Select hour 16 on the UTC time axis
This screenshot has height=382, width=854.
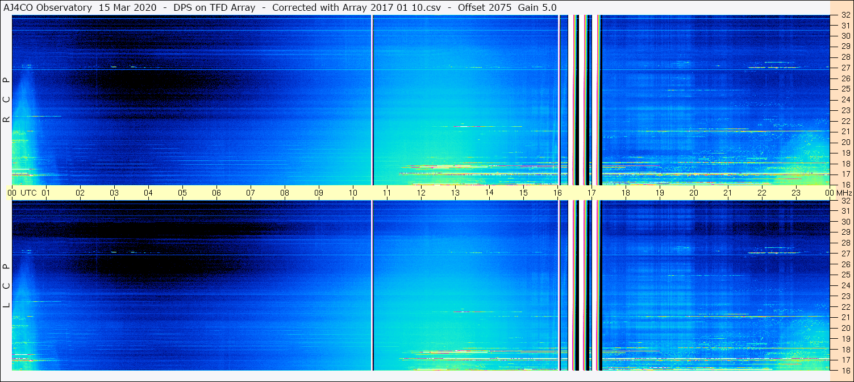(557, 193)
